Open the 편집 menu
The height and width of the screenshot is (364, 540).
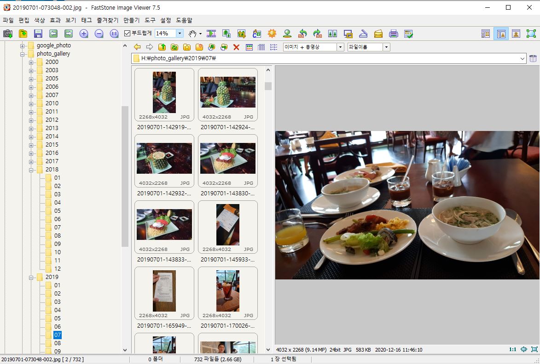click(x=24, y=20)
